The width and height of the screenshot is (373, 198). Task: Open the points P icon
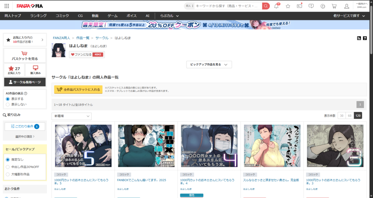(x=323, y=6)
